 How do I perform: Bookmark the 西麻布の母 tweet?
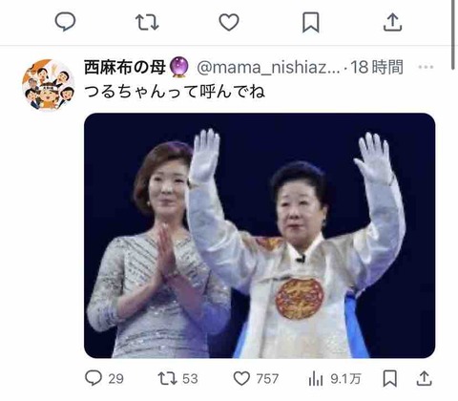(389, 378)
